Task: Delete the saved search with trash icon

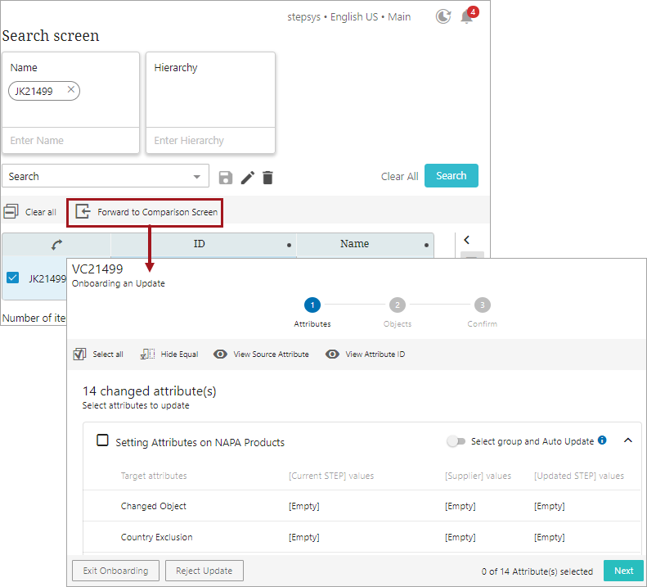Action: [x=267, y=178]
